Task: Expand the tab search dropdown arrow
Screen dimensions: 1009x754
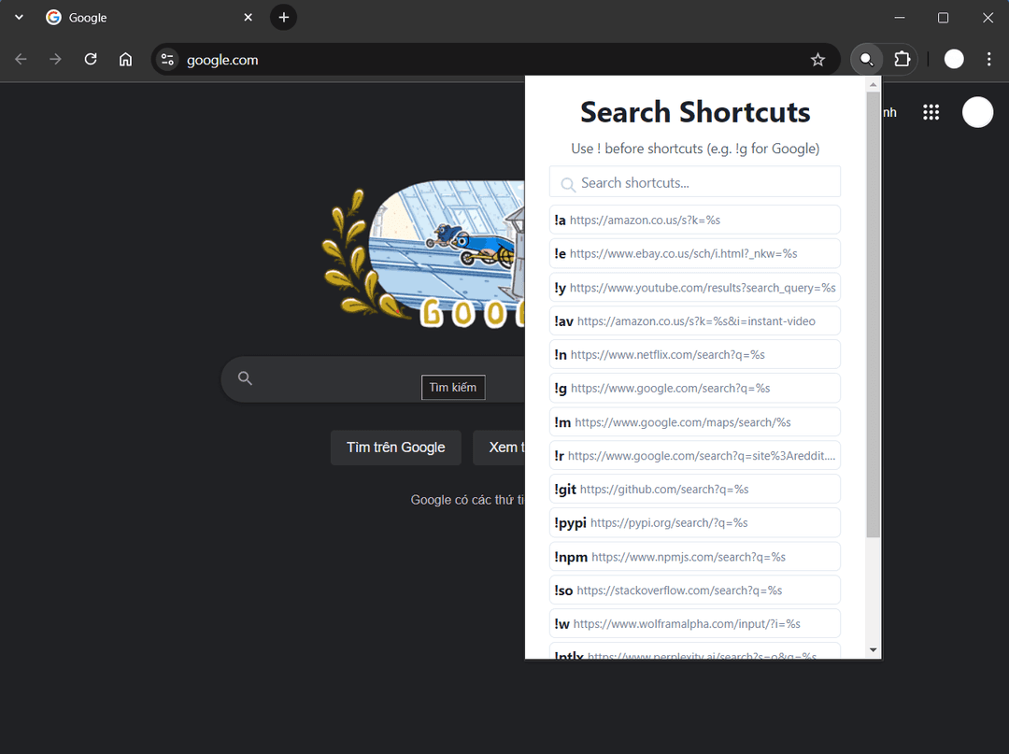Action: point(19,18)
